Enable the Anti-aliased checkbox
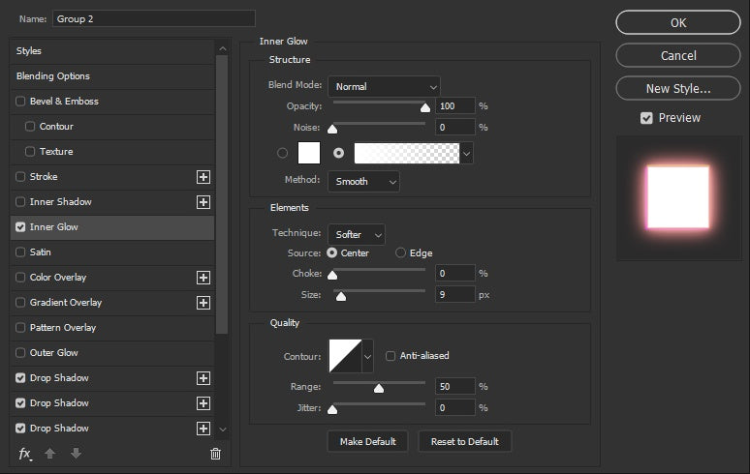750x474 pixels. [391, 356]
